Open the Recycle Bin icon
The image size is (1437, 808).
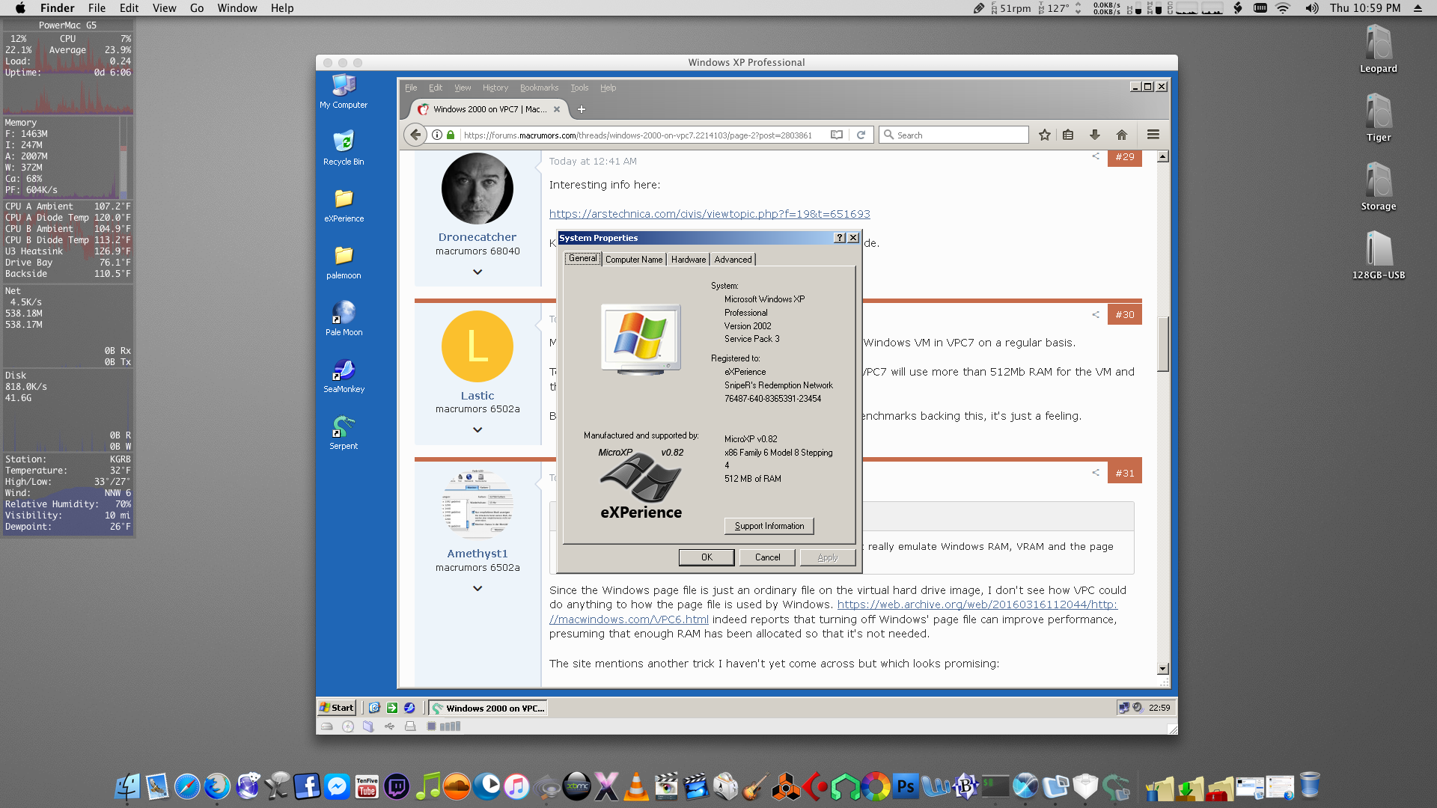coord(344,142)
